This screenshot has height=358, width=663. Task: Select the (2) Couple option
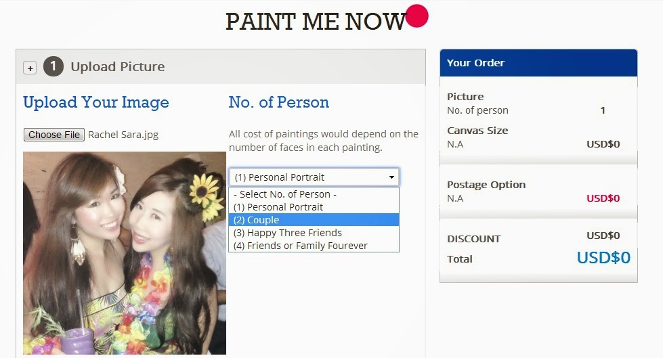pos(314,220)
